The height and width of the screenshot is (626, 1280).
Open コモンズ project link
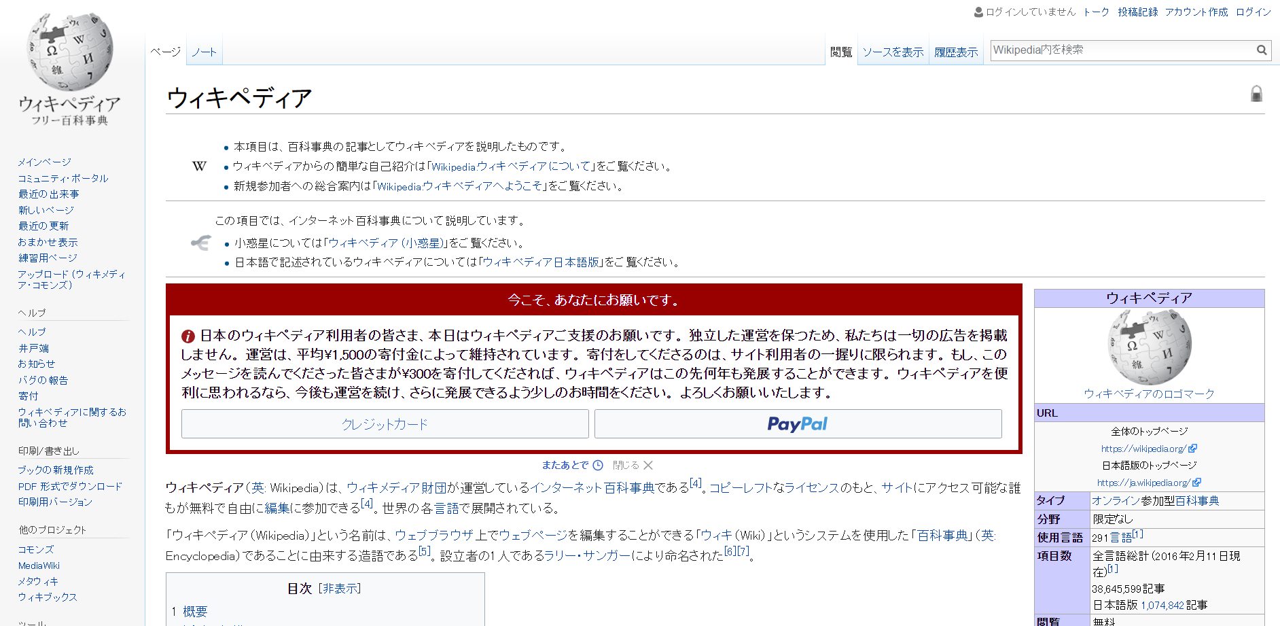click(36, 550)
